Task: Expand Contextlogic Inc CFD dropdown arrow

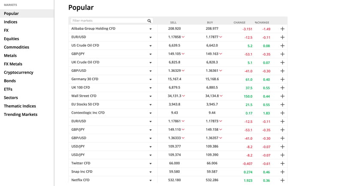Action: click(x=150, y=113)
